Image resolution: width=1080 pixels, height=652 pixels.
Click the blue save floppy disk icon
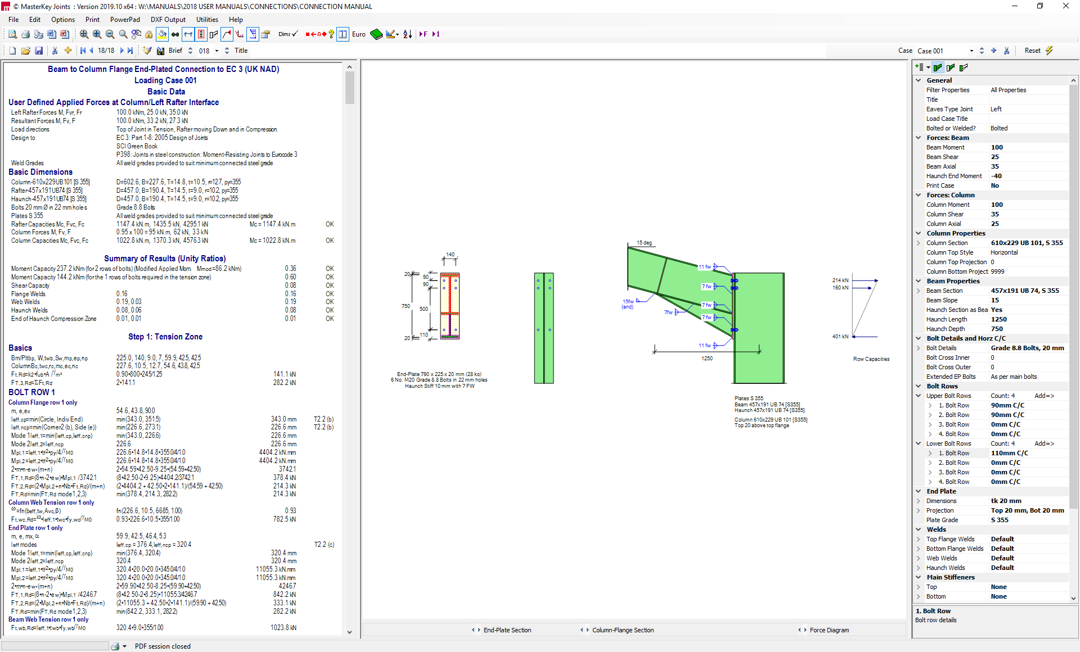(39, 51)
